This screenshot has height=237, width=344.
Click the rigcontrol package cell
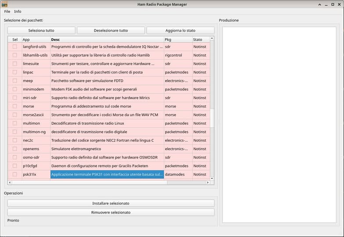pos(178,55)
